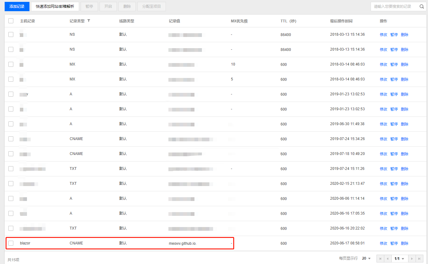Go to the previous page arrow
428x264 pixels.
point(388,259)
